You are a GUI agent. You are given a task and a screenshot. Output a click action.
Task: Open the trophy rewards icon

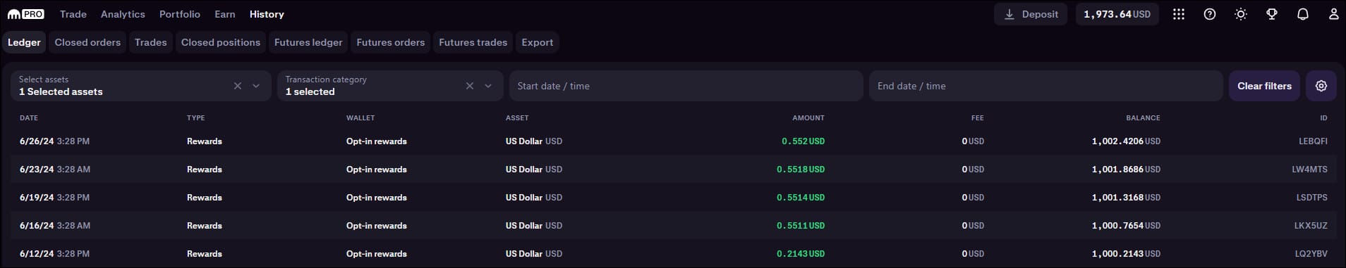(x=1272, y=14)
